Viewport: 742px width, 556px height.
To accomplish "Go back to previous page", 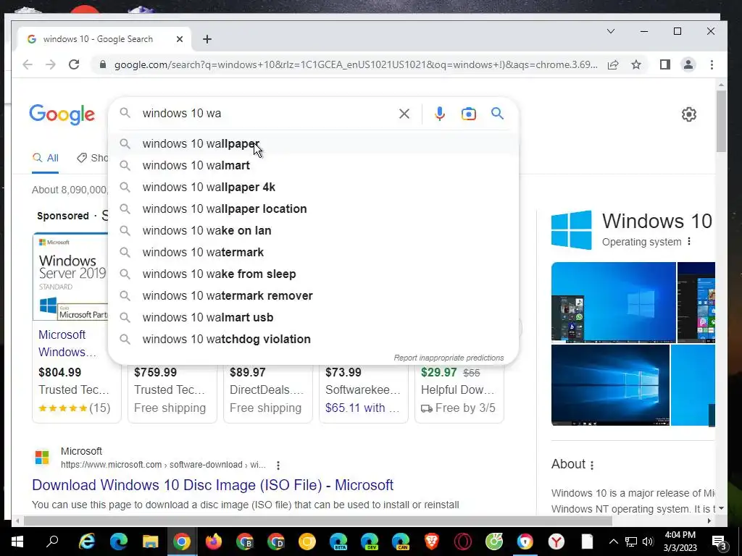I will pos(28,64).
